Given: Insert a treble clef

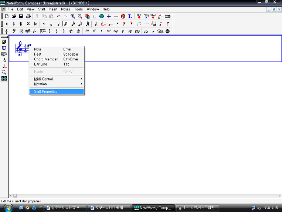Looking at the screenshot, I should click(7, 31).
